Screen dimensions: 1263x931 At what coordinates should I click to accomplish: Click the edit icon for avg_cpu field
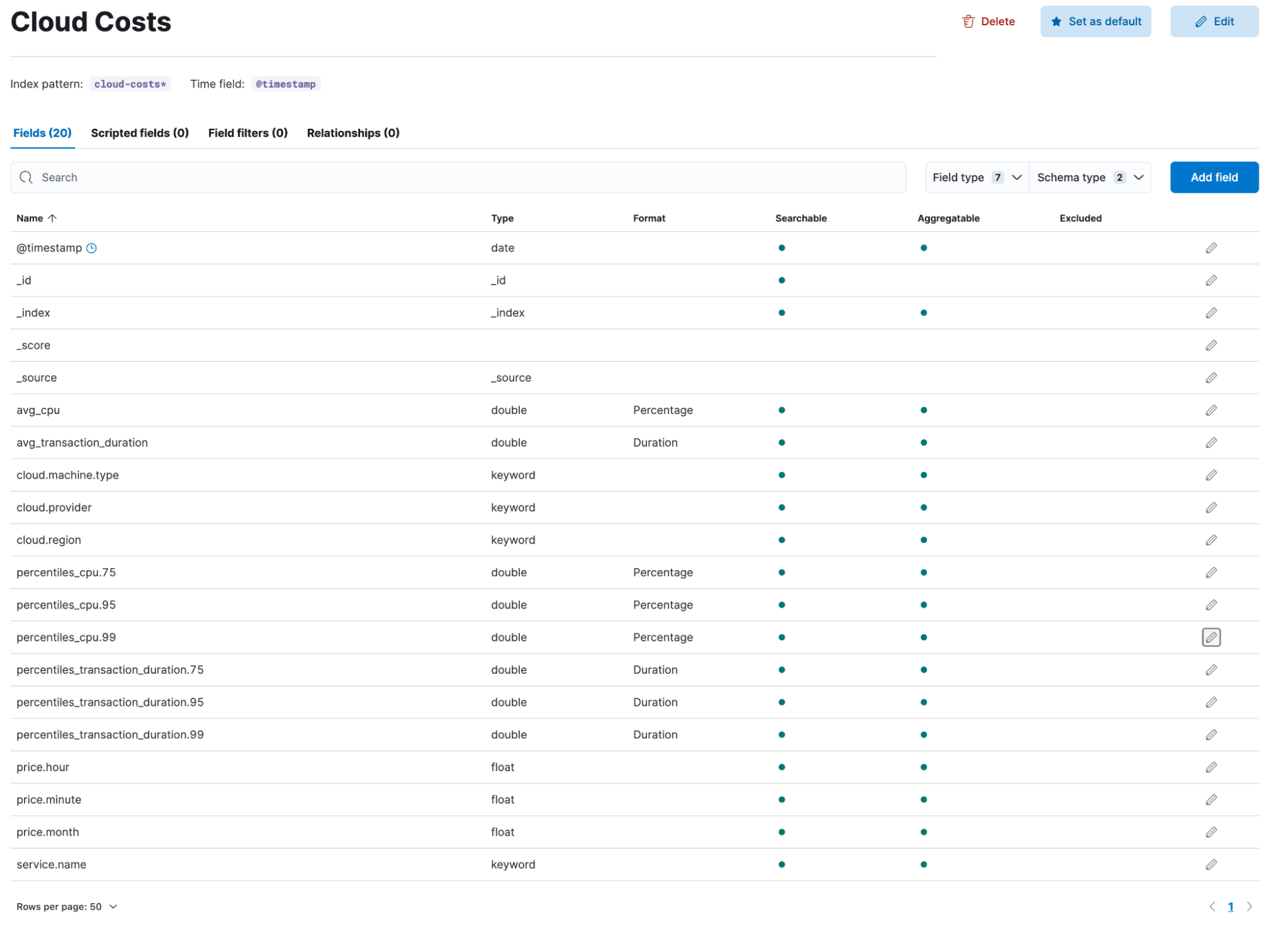pyautogui.click(x=1211, y=410)
